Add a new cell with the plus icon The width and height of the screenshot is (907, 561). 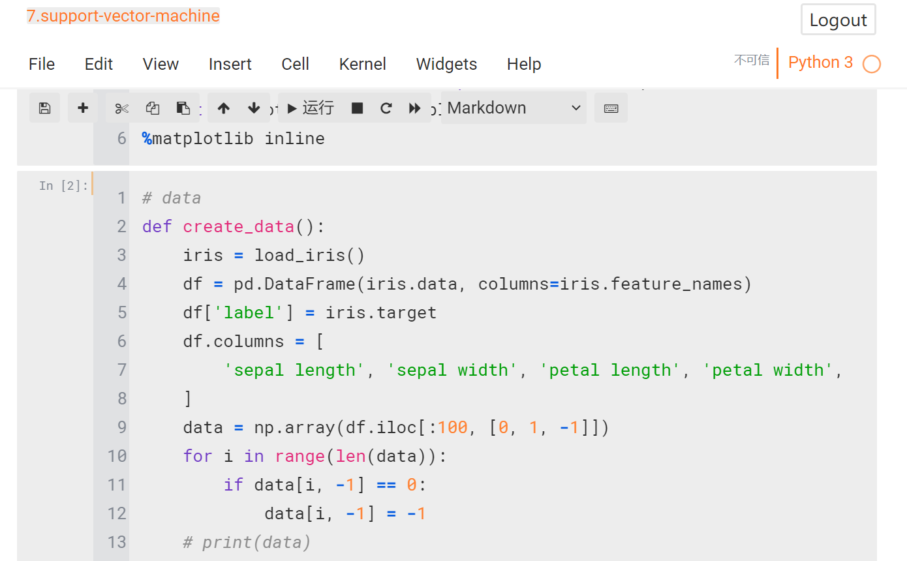[82, 107]
